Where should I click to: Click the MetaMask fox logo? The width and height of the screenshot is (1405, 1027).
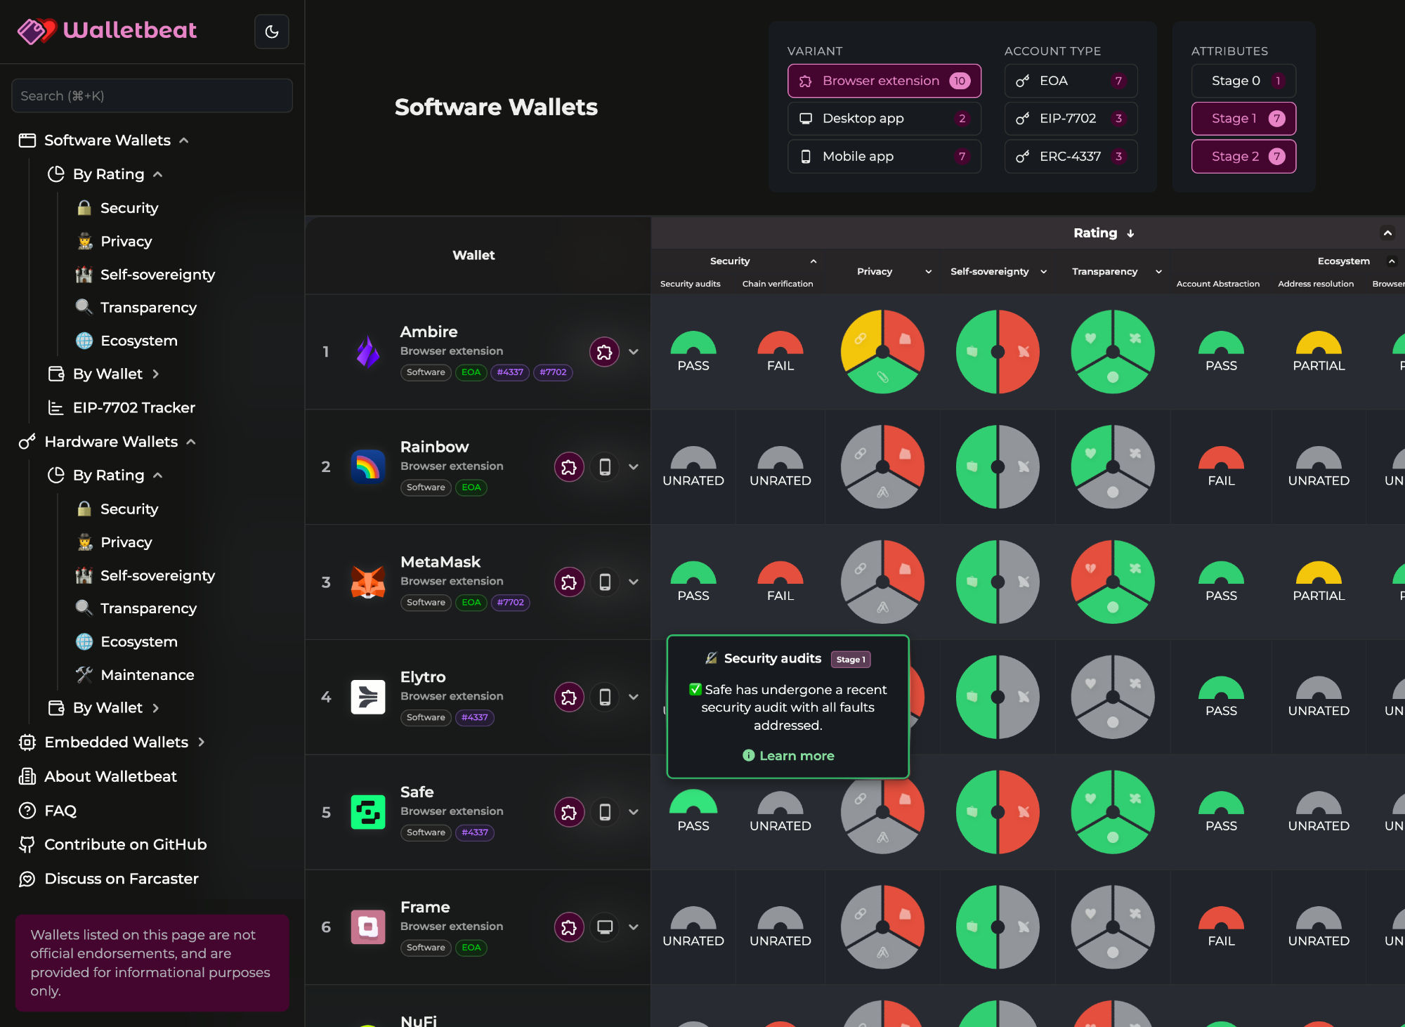368,582
